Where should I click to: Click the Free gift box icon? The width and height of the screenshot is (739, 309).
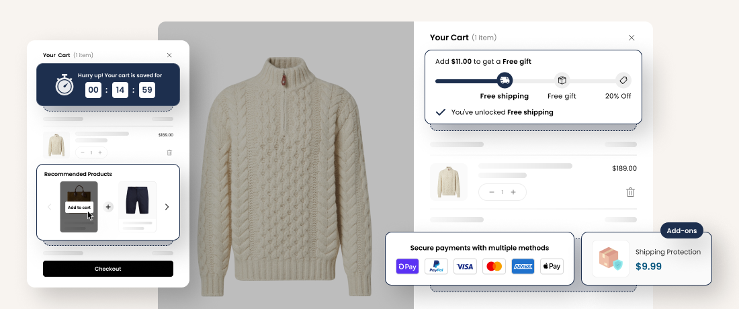562,81
